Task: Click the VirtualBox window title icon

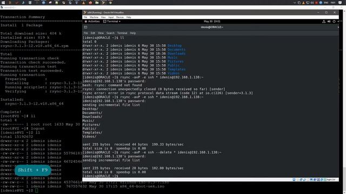Action: pyautogui.click(x=85, y=12)
